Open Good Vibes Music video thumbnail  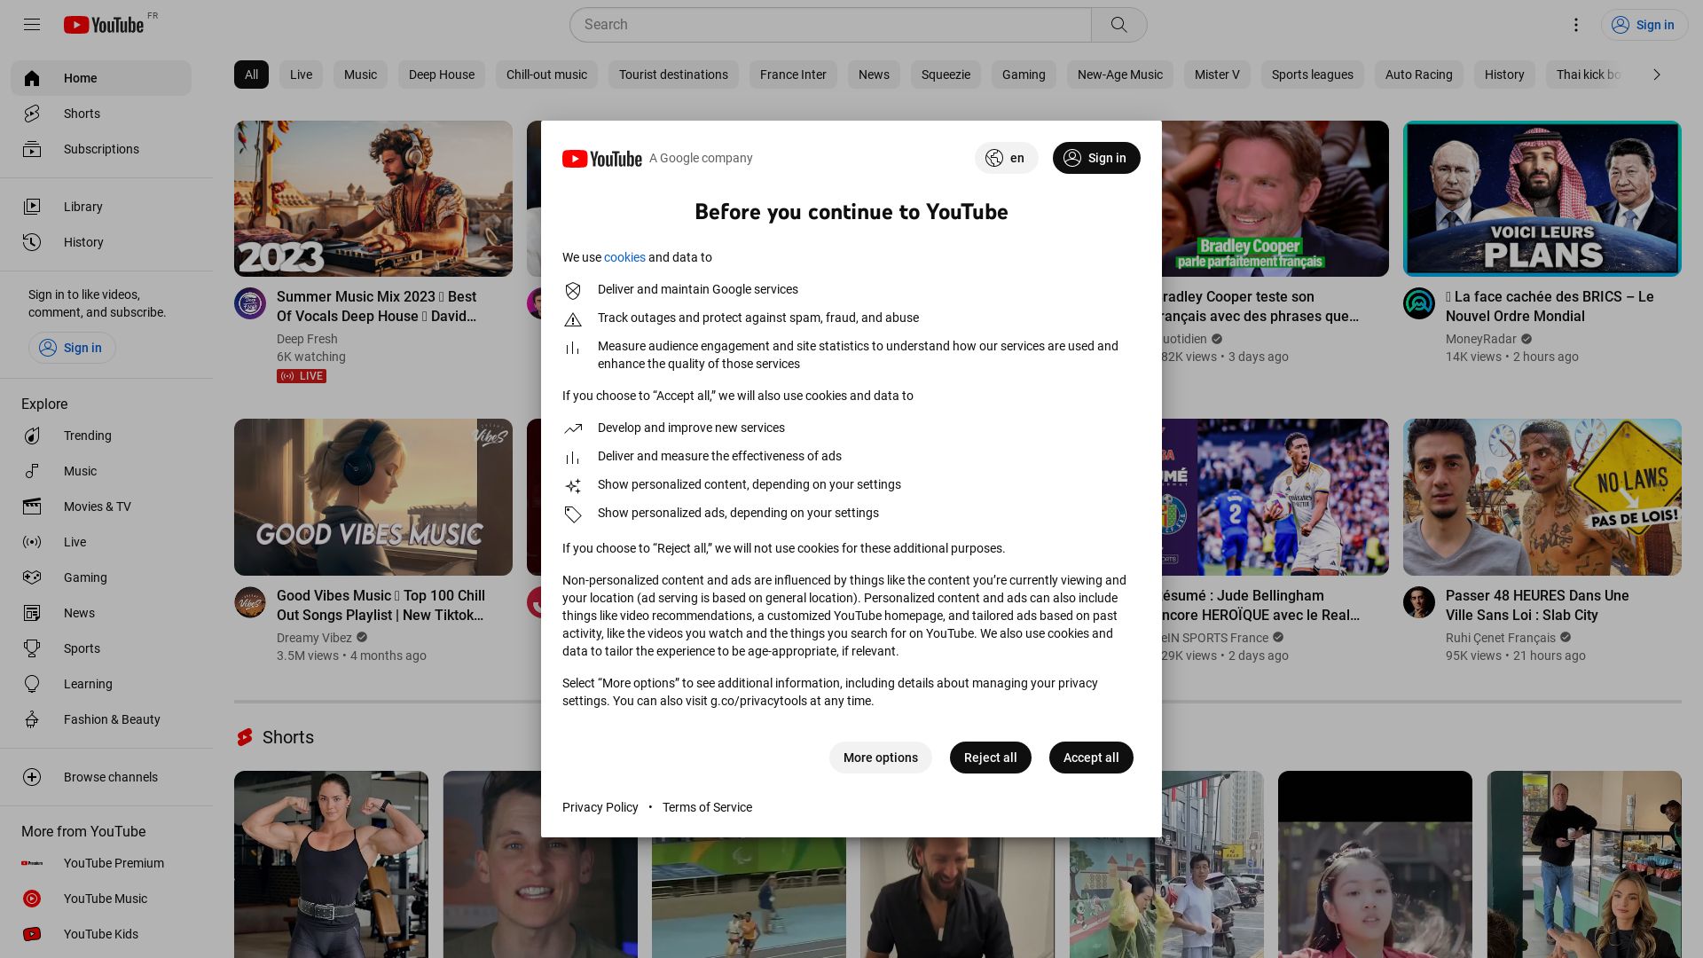(x=373, y=497)
